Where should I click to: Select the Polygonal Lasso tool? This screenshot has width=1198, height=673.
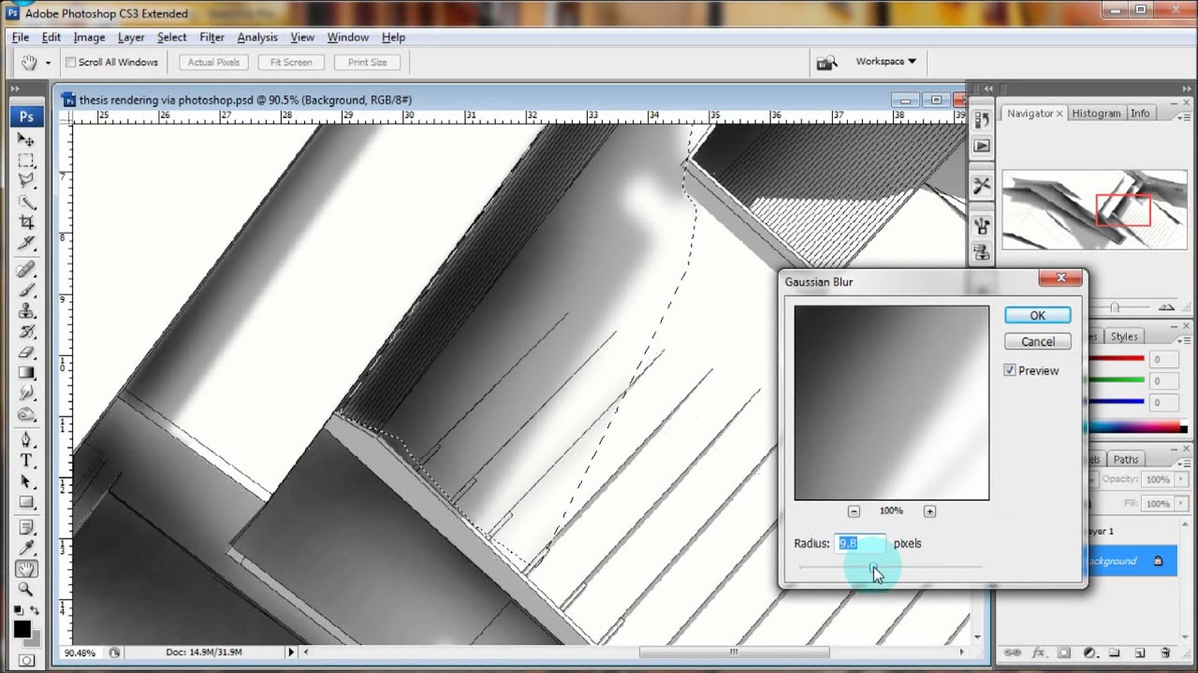pos(26,180)
